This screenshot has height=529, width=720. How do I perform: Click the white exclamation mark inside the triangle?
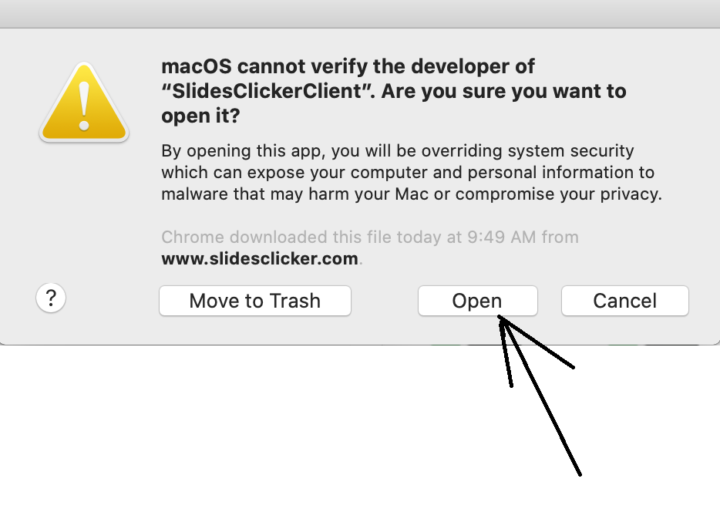(84, 106)
